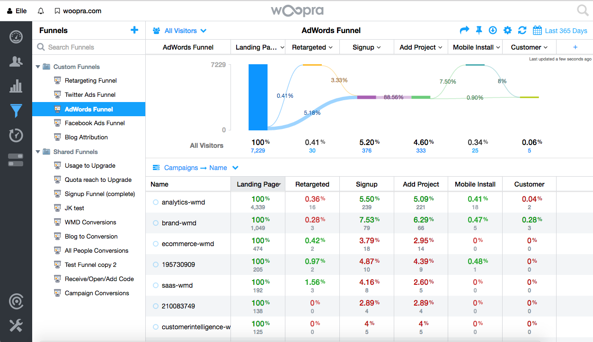Add a funnel step with plus icon
593x342 pixels.
pyautogui.click(x=575, y=47)
